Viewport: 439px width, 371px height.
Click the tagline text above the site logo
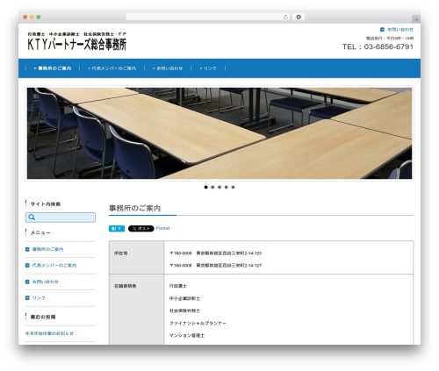tap(77, 34)
